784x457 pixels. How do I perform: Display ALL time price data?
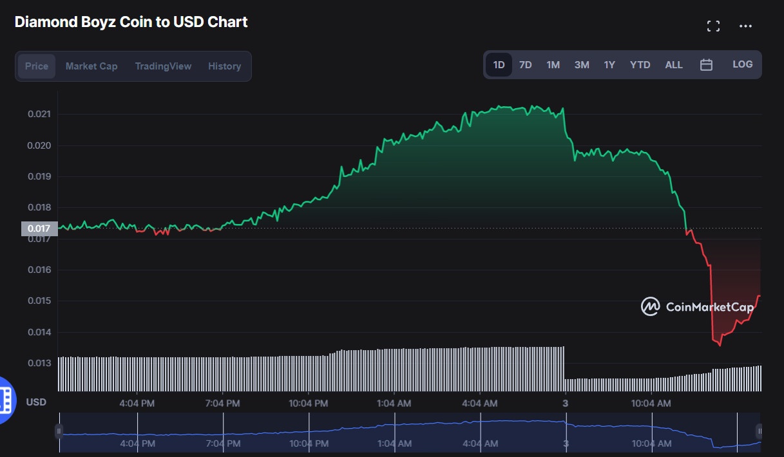(674, 65)
